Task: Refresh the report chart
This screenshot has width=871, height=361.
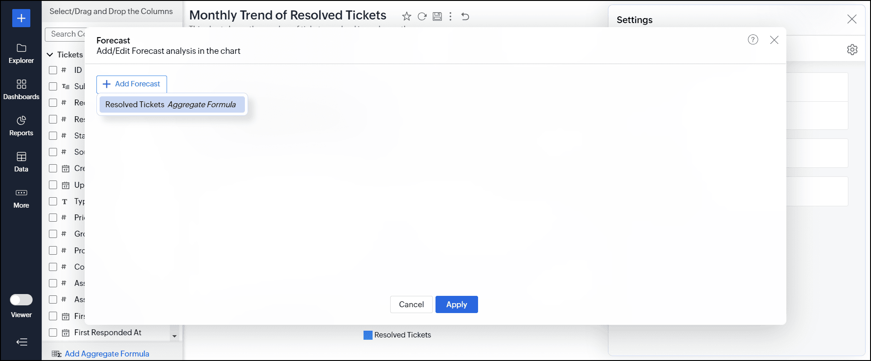Action: click(x=422, y=17)
